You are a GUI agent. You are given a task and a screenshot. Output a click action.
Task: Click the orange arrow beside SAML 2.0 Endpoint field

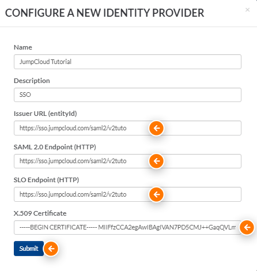(156, 161)
